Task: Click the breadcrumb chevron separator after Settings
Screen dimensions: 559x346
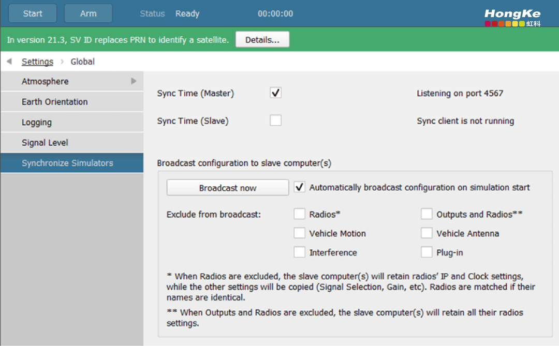Action: click(x=62, y=62)
